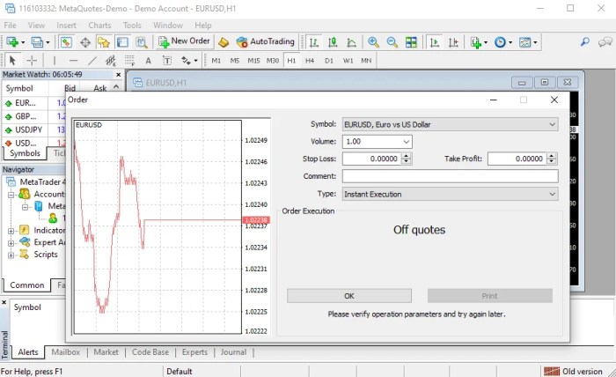
Task: Switch timeframe to W1
Action: [x=348, y=61]
